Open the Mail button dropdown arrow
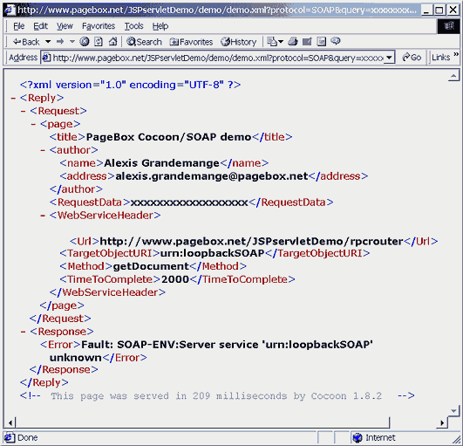This screenshot has width=463, height=446. pyautogui.click(x=281, y=42)
